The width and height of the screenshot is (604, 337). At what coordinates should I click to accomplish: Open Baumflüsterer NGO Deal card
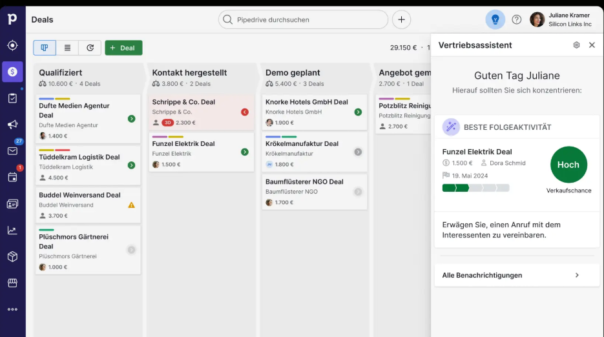point(315,192)
